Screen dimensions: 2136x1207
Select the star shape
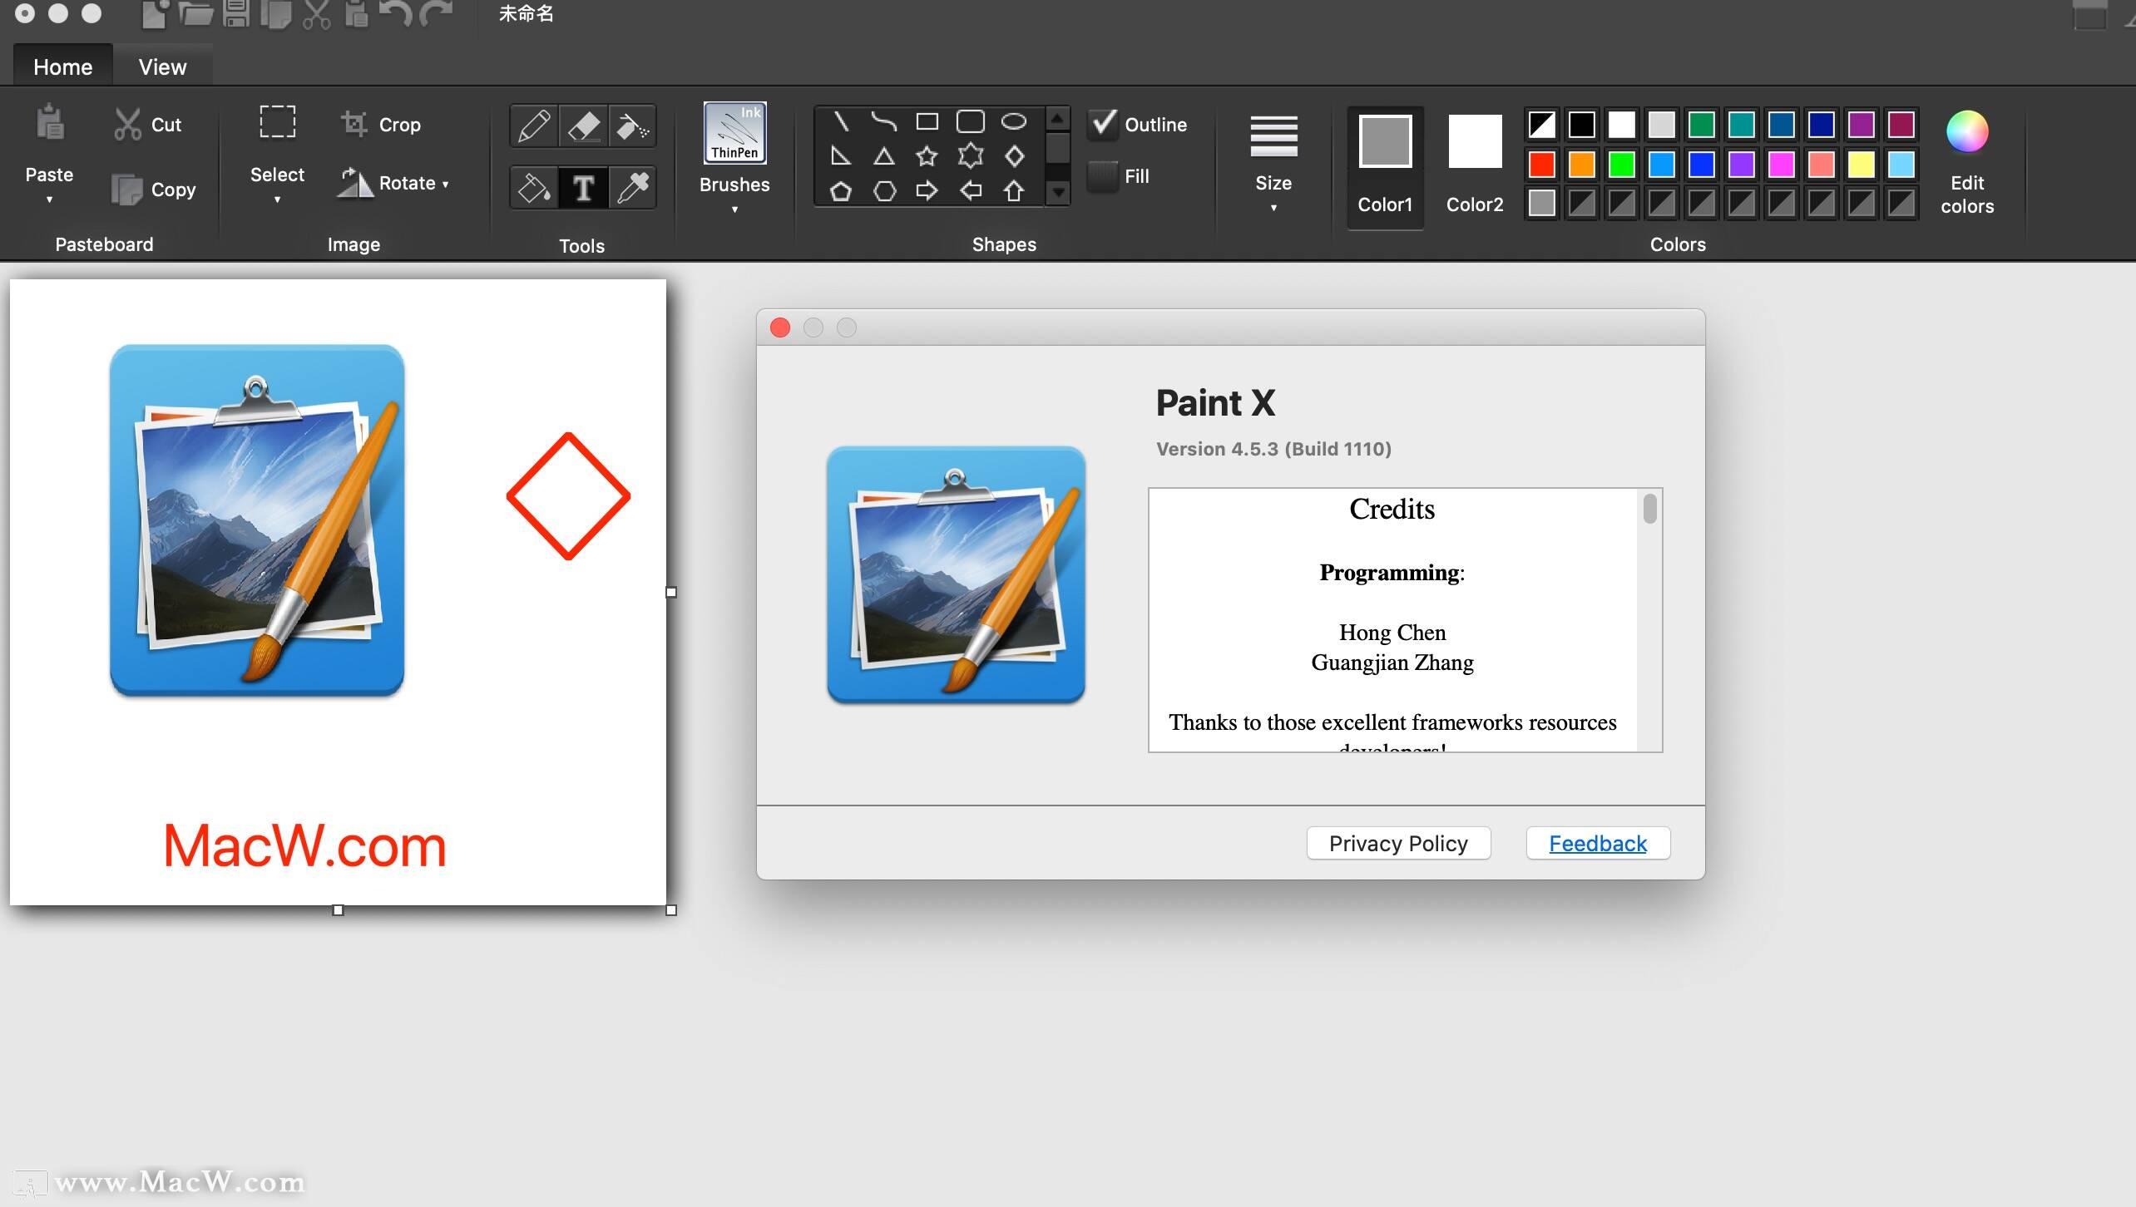click(927, 155)
